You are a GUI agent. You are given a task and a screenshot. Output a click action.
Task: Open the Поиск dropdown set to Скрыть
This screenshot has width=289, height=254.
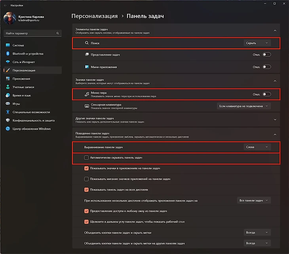pyautogui.click(x=257, y=43)
